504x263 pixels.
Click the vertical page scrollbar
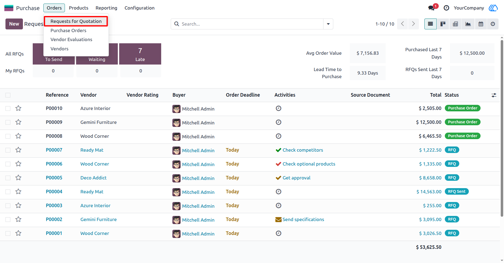[502, 128]
